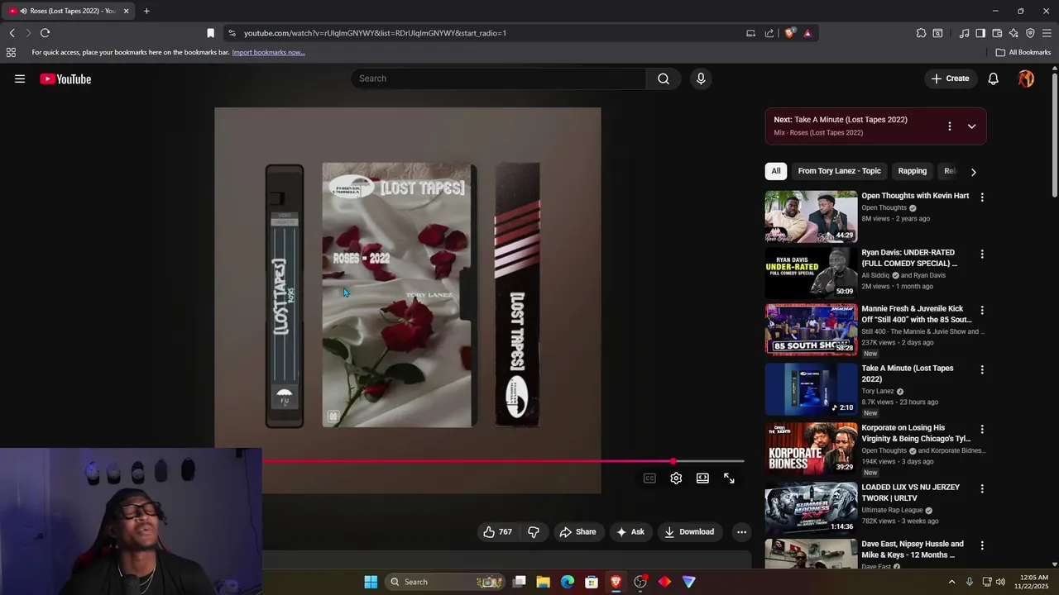Open the All Bookmarks folder

coord(1023,52)
